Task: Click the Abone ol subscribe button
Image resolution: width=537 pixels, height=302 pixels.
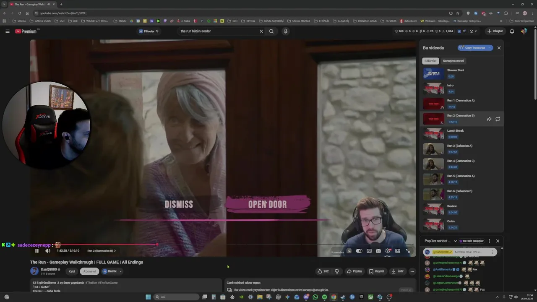Action: click(89, 271)
